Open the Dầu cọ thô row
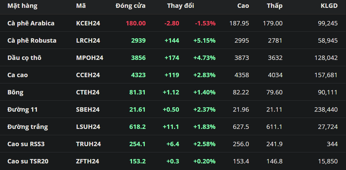Image resolution: width=346 pixels, height=170 pixels. tap(24, 58)
